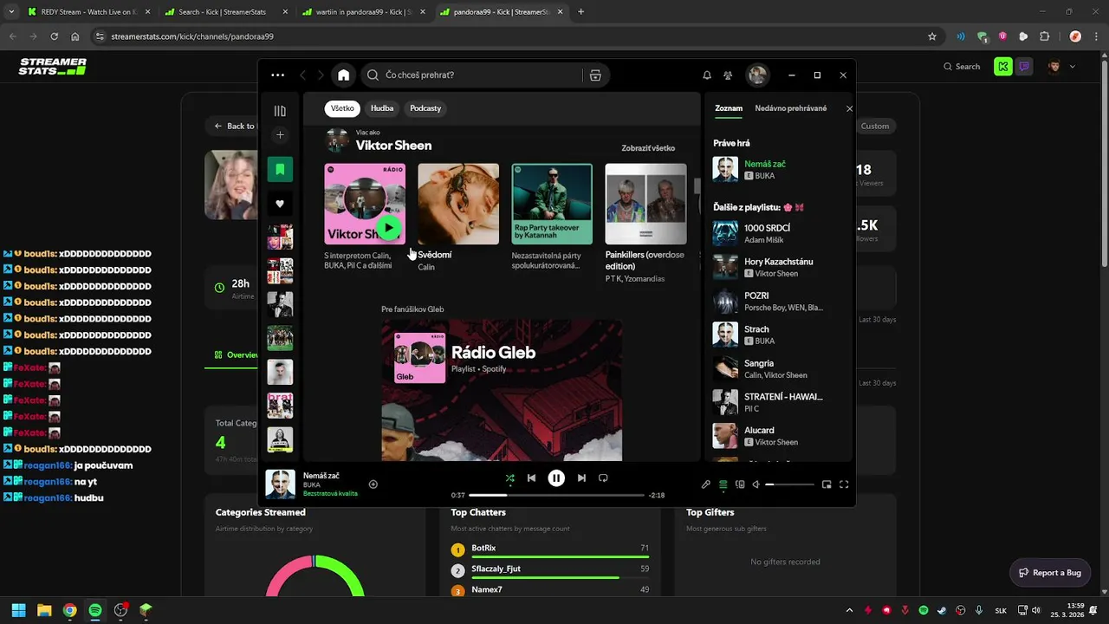1109x624 pixels.
Task: Open Browse icon inside Spotify search bar
Action: (595, 75)
